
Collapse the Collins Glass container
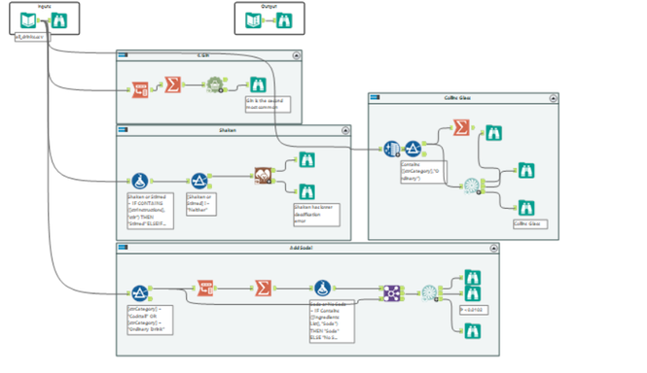pos(553,98)
